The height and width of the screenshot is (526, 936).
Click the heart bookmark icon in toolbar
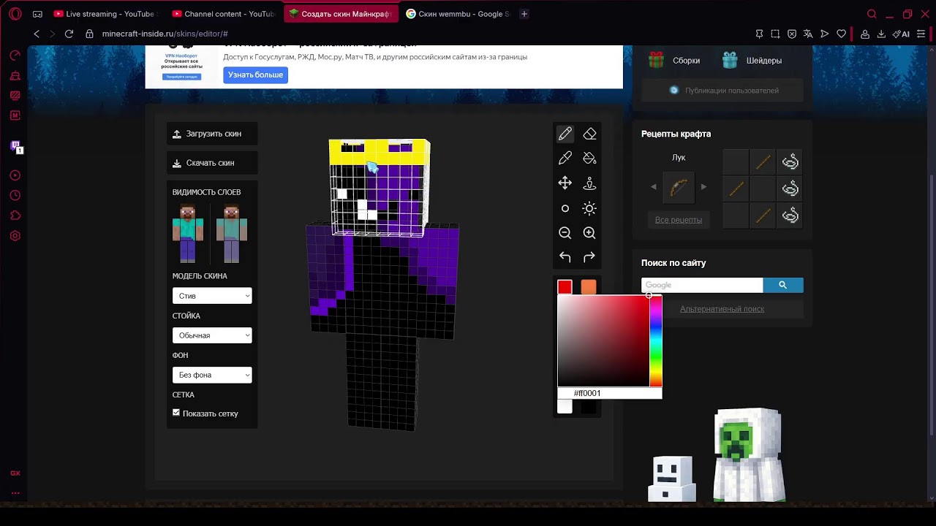[x=841, y=34]
